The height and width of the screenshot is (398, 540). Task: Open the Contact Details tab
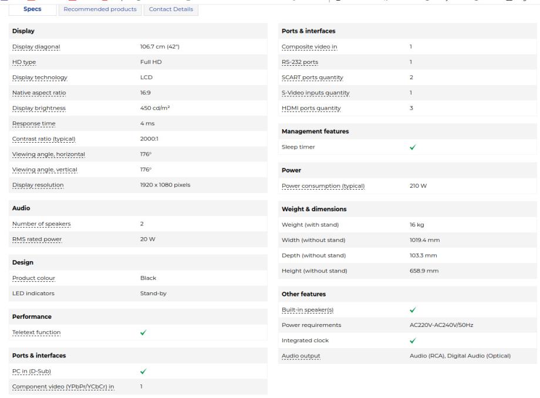pos(171,9)
